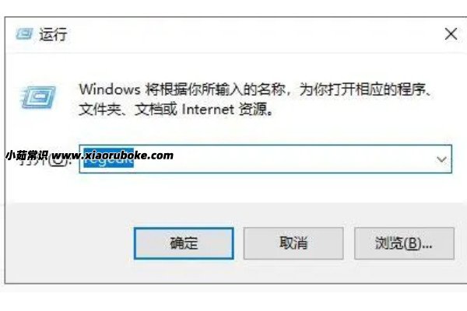
Task: Open file browser with 浏览(B)... button
Action: 404,243
